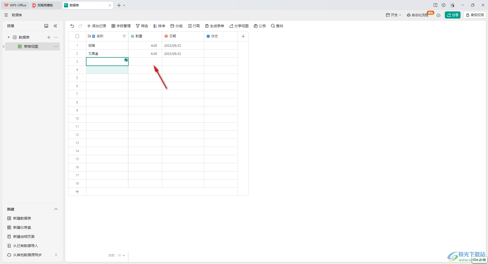The image size is (488, 264).
Task: Click the sidebar layout icon next to 目录
Action: [46, 26]
